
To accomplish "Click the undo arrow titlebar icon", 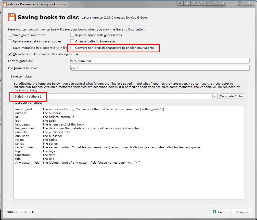I will [201, 3].
